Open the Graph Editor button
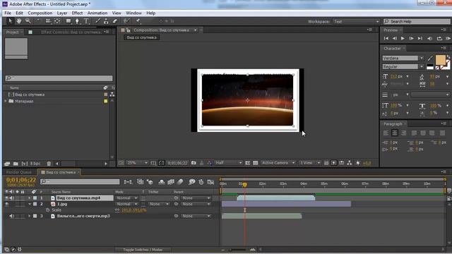This screenshot has width=452, height=254. (210, 182)
